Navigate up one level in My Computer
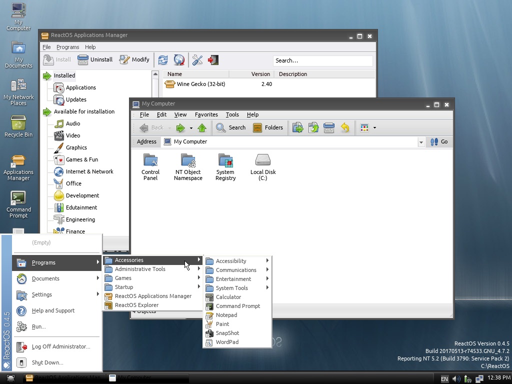Viewport: 512px width, 384px height. click(x=202, y=127)
